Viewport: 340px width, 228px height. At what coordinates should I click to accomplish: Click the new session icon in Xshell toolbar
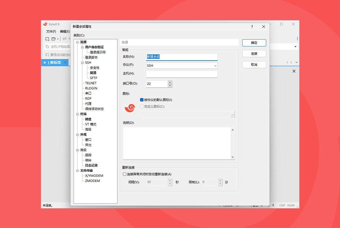(47, 39)
